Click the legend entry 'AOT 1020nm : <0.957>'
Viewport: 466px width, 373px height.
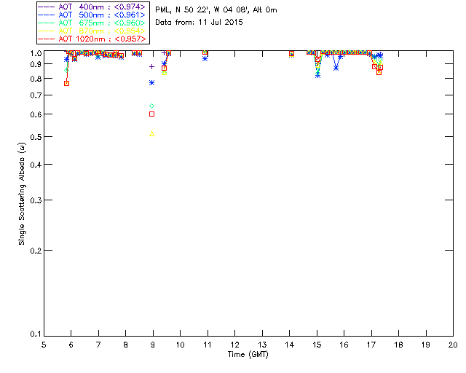coord(92,39)
